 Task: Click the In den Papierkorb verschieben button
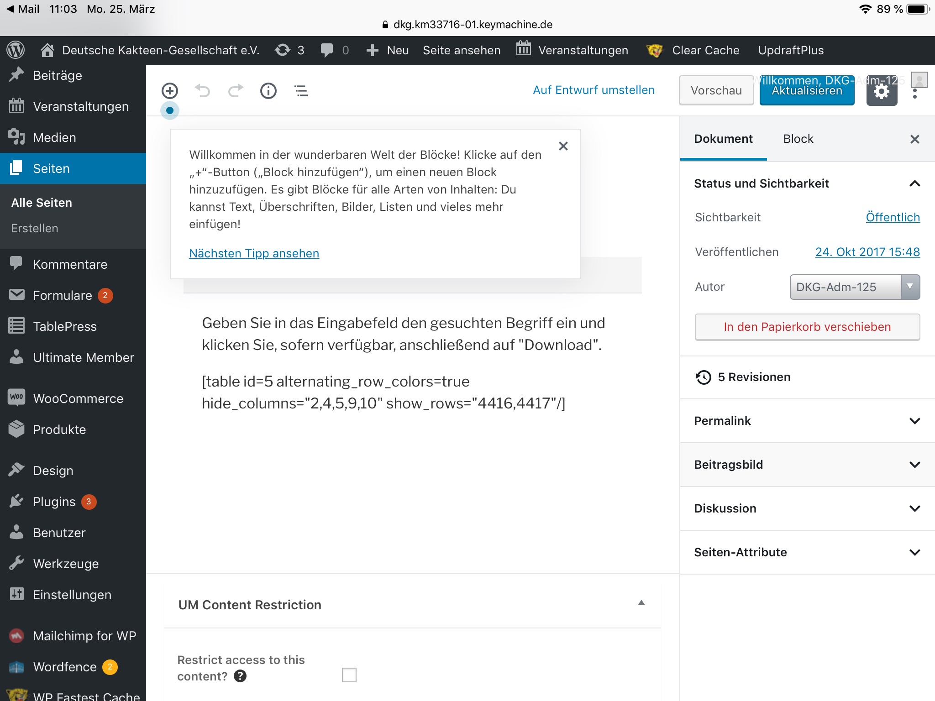[807, 327]
